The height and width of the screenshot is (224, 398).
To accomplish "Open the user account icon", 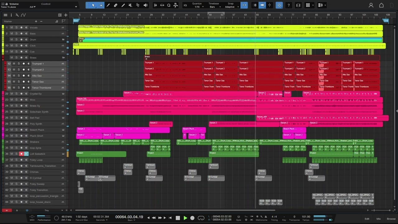I will coord(371,5).
